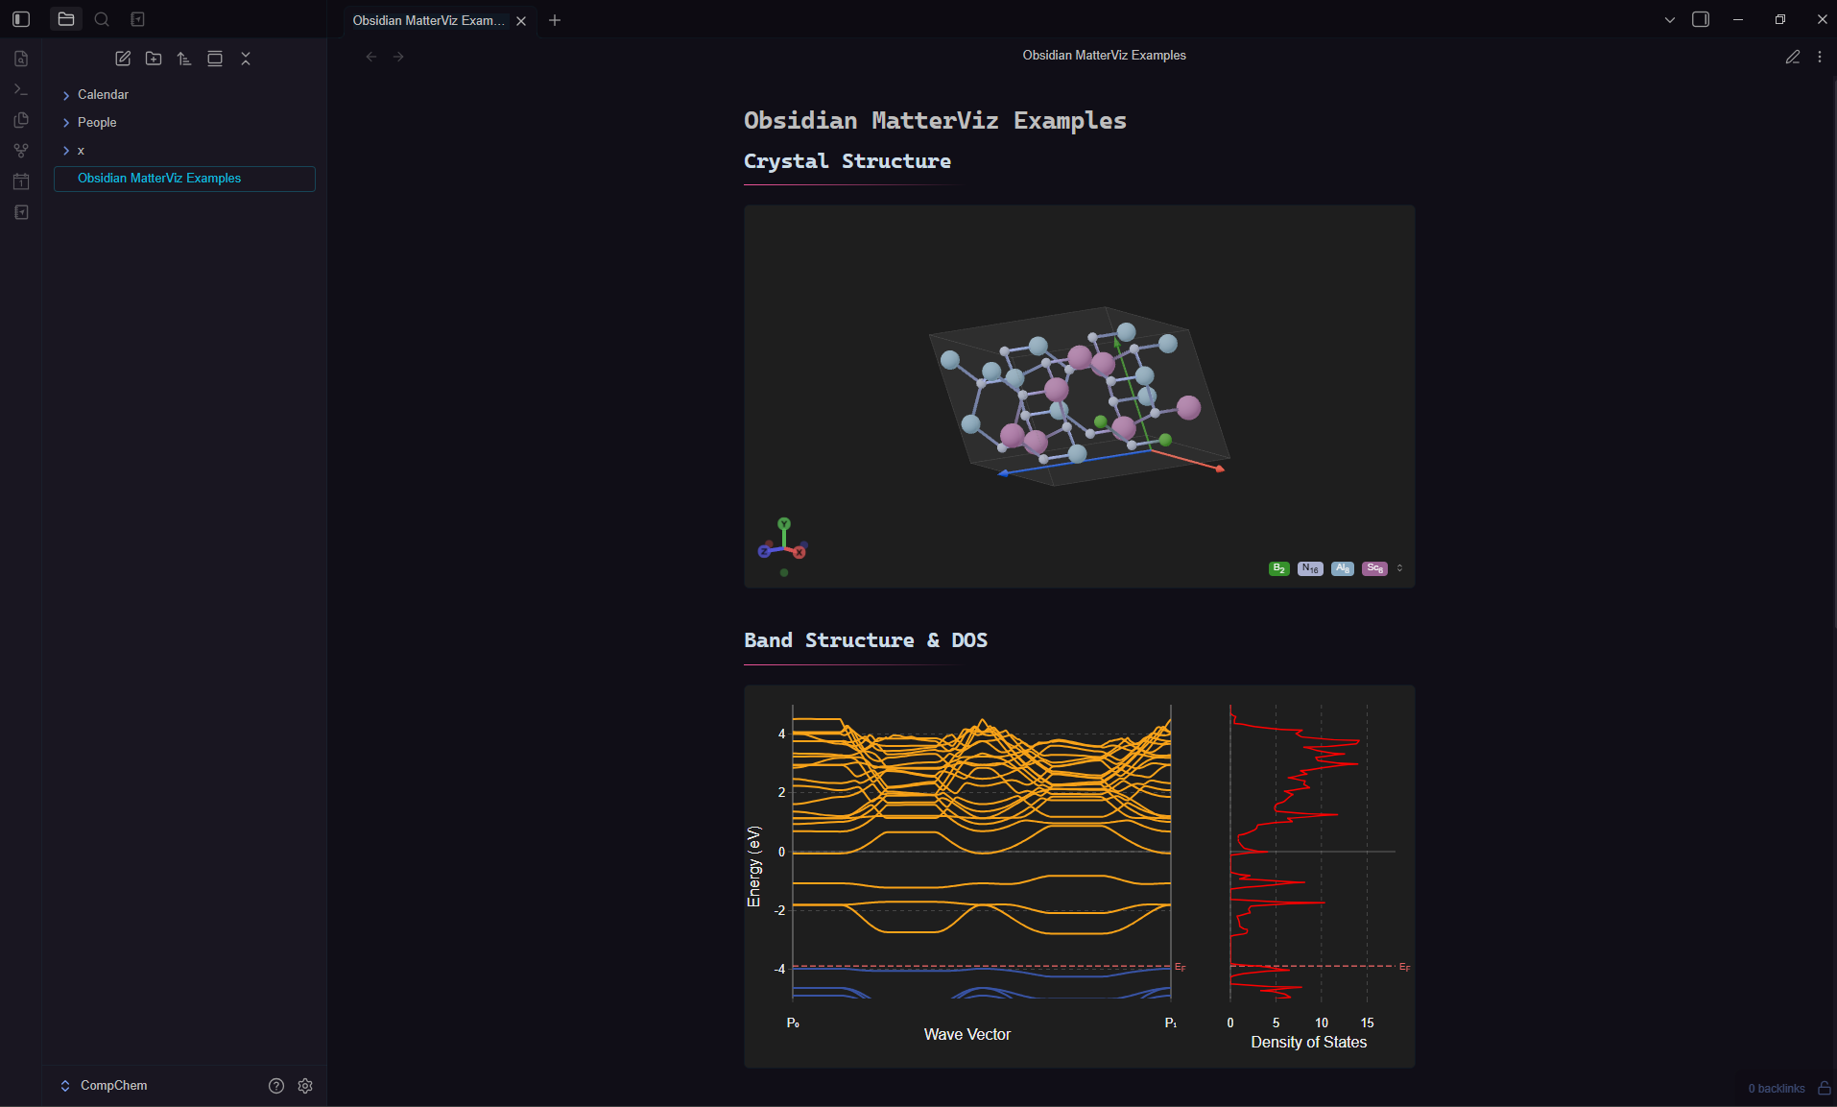Click the lock icon in status bar
Viewport: 1837px width, 1107px height.
coord(1825,1089)
